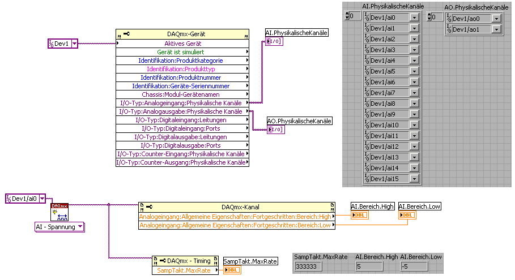The width and height of the screenshot is (515, 280).
Task: Select I/O-Typ:Analogeingang:Physikalische Kanäle property
Action: [x=182, y=103]
